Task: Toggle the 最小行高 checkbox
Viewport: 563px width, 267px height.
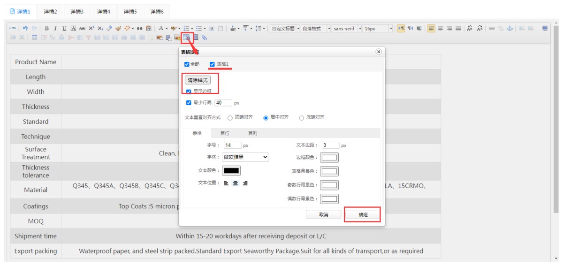Action: click(x=189, y=102)
